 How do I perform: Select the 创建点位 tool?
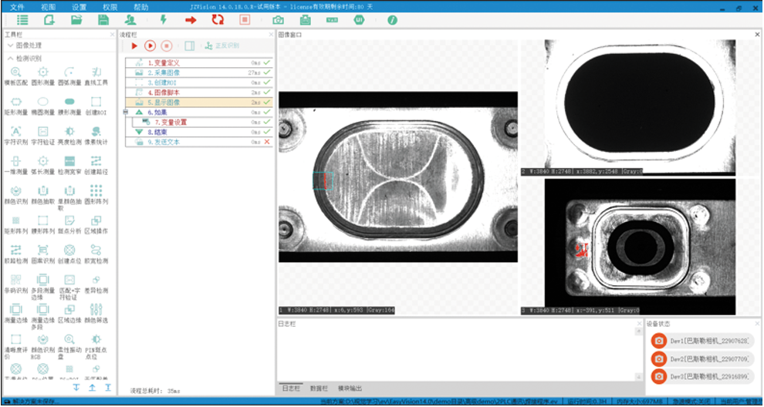point(69,254)
